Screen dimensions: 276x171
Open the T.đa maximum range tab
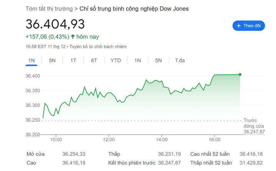(x=180, y=61)
